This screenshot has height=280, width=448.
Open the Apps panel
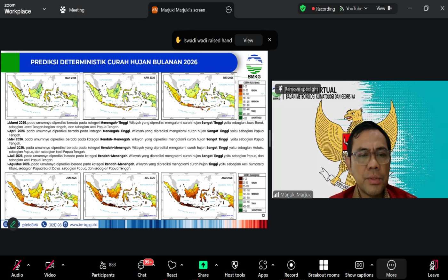coord(263,268)
